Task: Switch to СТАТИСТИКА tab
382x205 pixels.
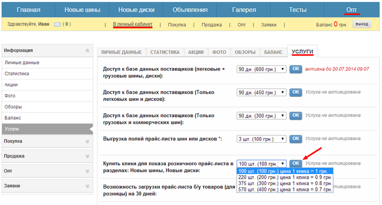Action: [165, 52]
